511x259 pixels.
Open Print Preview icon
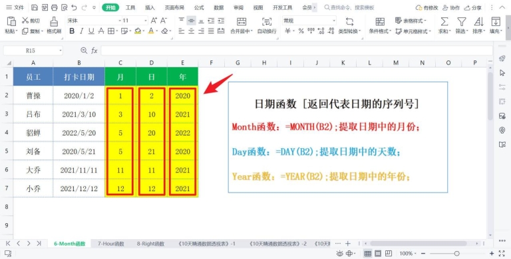[64, 7]
